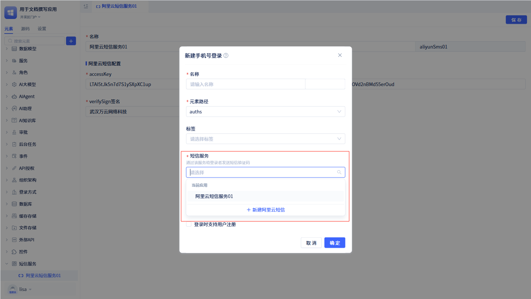This screenshot has height=299, width=531.
Task: Expand the 服务 tree node arrow
Action: point(7,61)
